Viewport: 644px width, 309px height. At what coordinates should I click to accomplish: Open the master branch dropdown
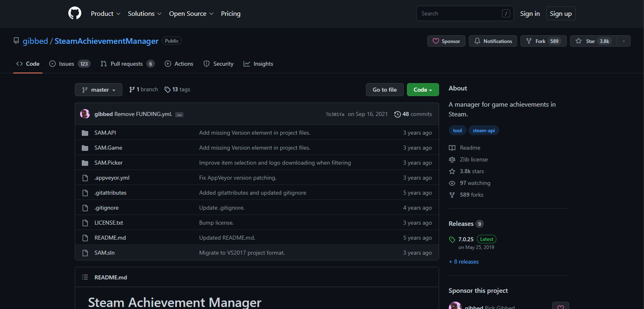(x=98, y=90)
